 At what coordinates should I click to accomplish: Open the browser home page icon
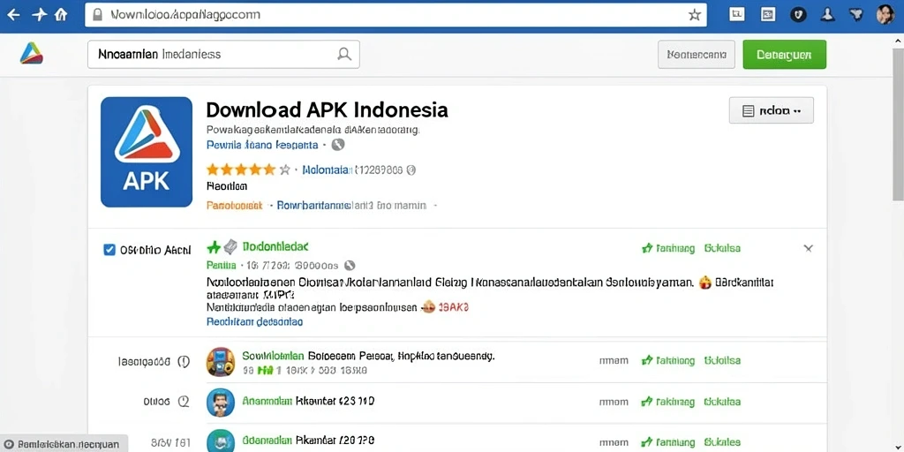(x=61, y=15)
